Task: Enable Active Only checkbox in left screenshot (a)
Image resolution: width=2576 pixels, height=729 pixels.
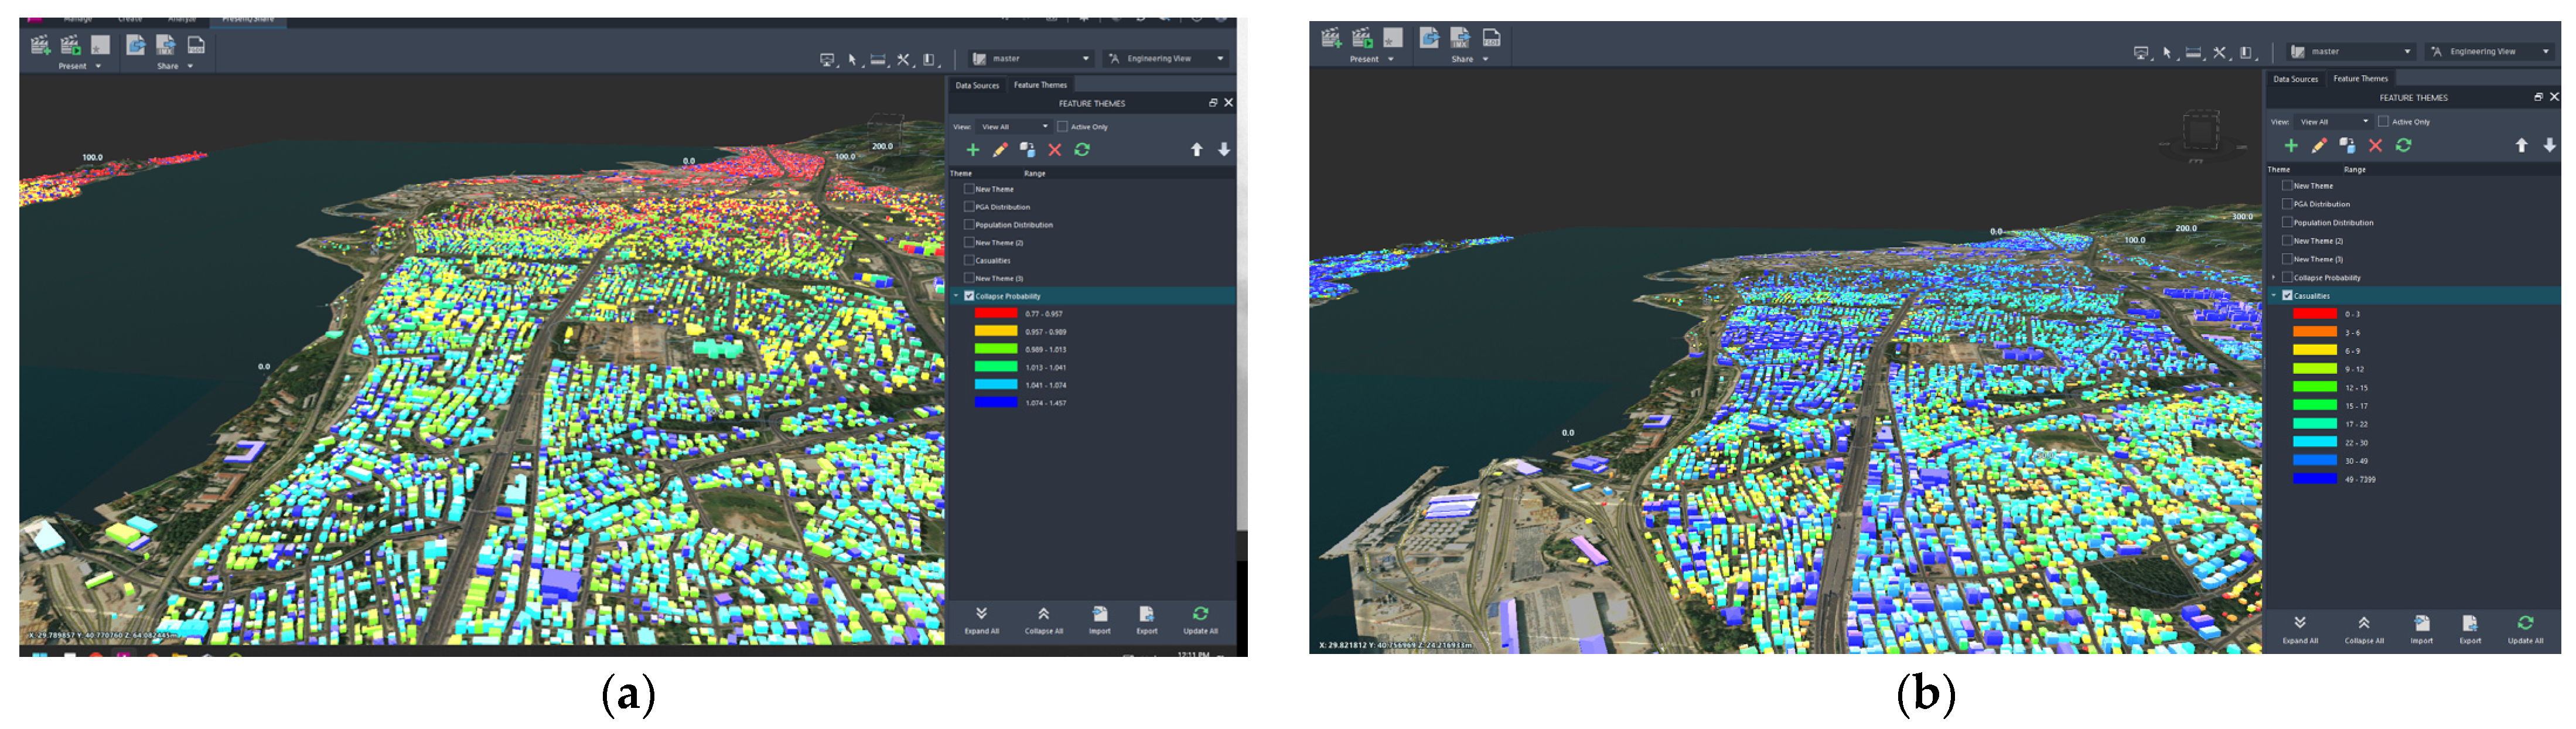Action: pos(1062,127)
